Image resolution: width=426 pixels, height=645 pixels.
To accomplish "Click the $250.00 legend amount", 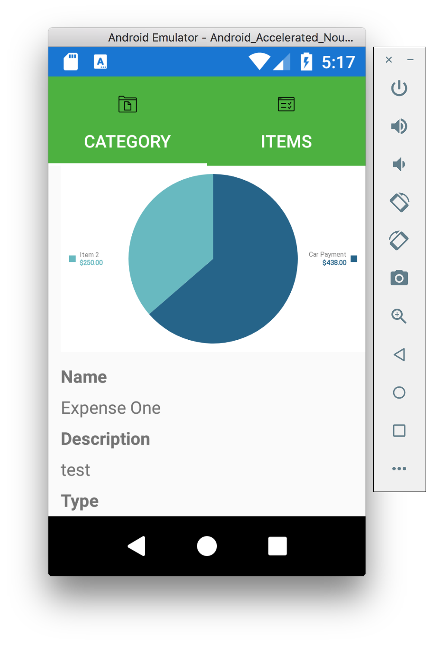I will pos(91,262).
